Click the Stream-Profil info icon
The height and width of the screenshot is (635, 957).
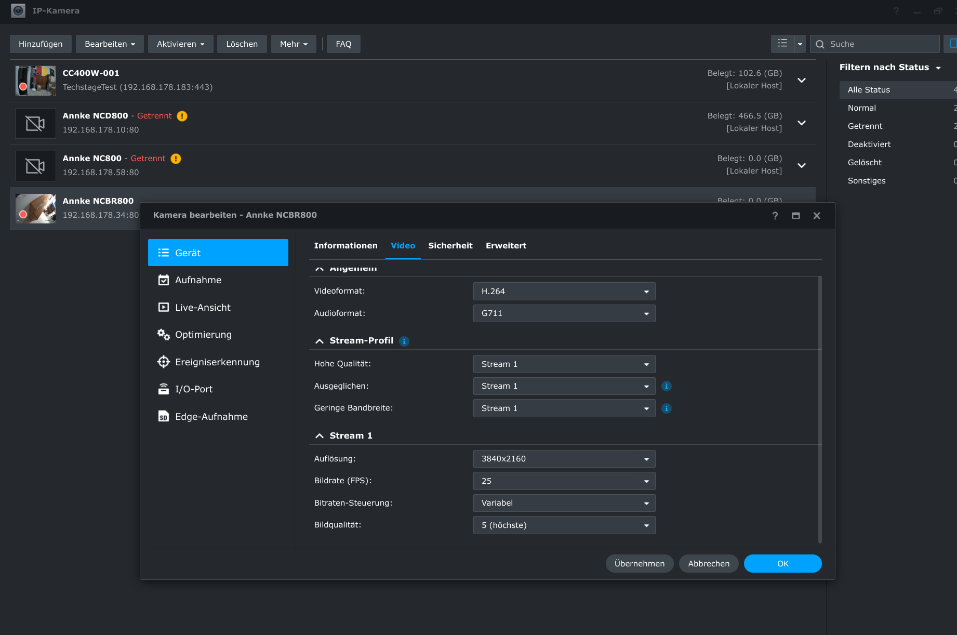pyautogui.click(x=404, y=341)
